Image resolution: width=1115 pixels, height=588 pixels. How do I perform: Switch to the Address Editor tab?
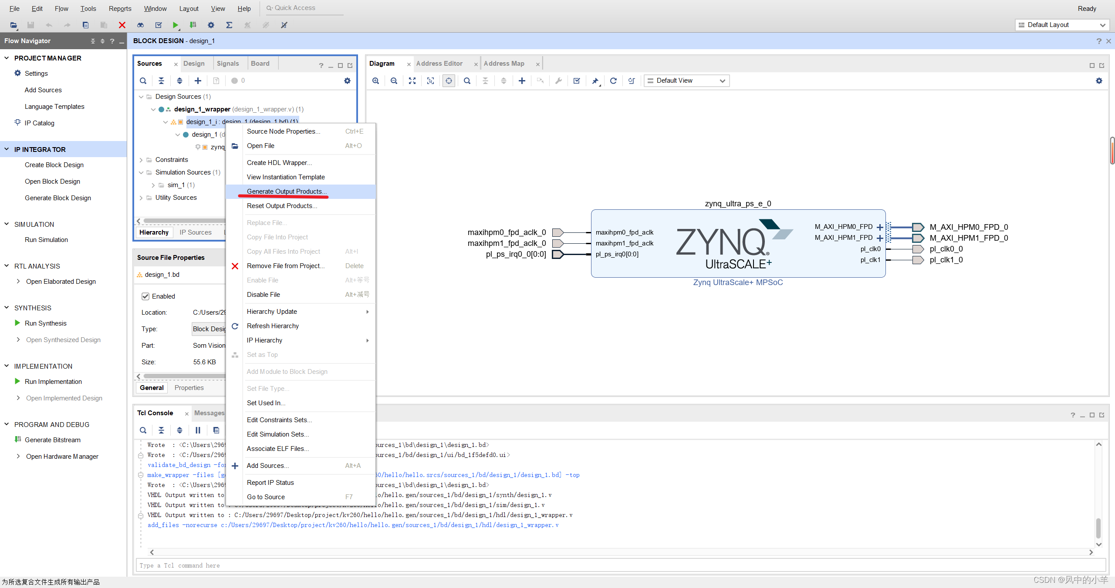pyautogui.click(x=439, y=64)
